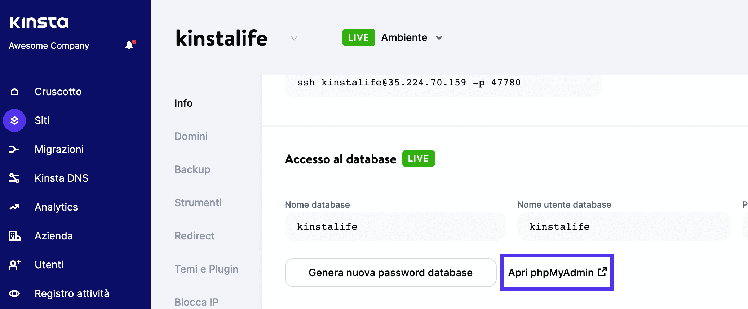
Task: Click the Cruscotto home icon
Action: click(x=14, y=92)
